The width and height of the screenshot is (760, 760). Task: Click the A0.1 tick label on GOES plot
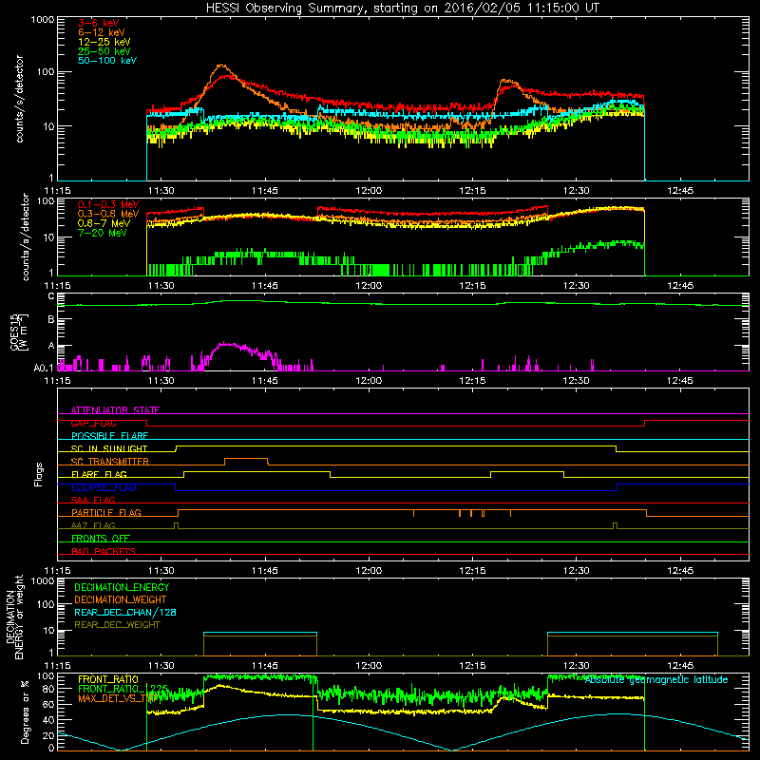click(43, 369)
